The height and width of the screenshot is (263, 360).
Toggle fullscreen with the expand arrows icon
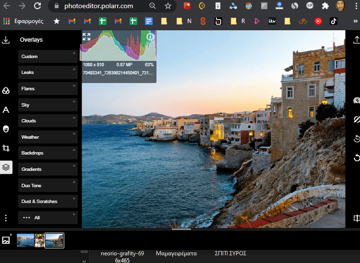(86, 36)
